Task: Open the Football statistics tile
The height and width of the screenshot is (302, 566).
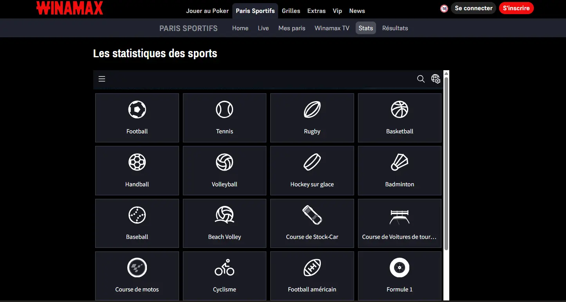Action: (x=137, y=118)
